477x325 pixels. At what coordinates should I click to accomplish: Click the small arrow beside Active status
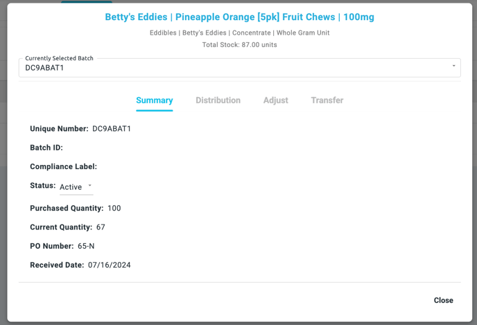90,186
